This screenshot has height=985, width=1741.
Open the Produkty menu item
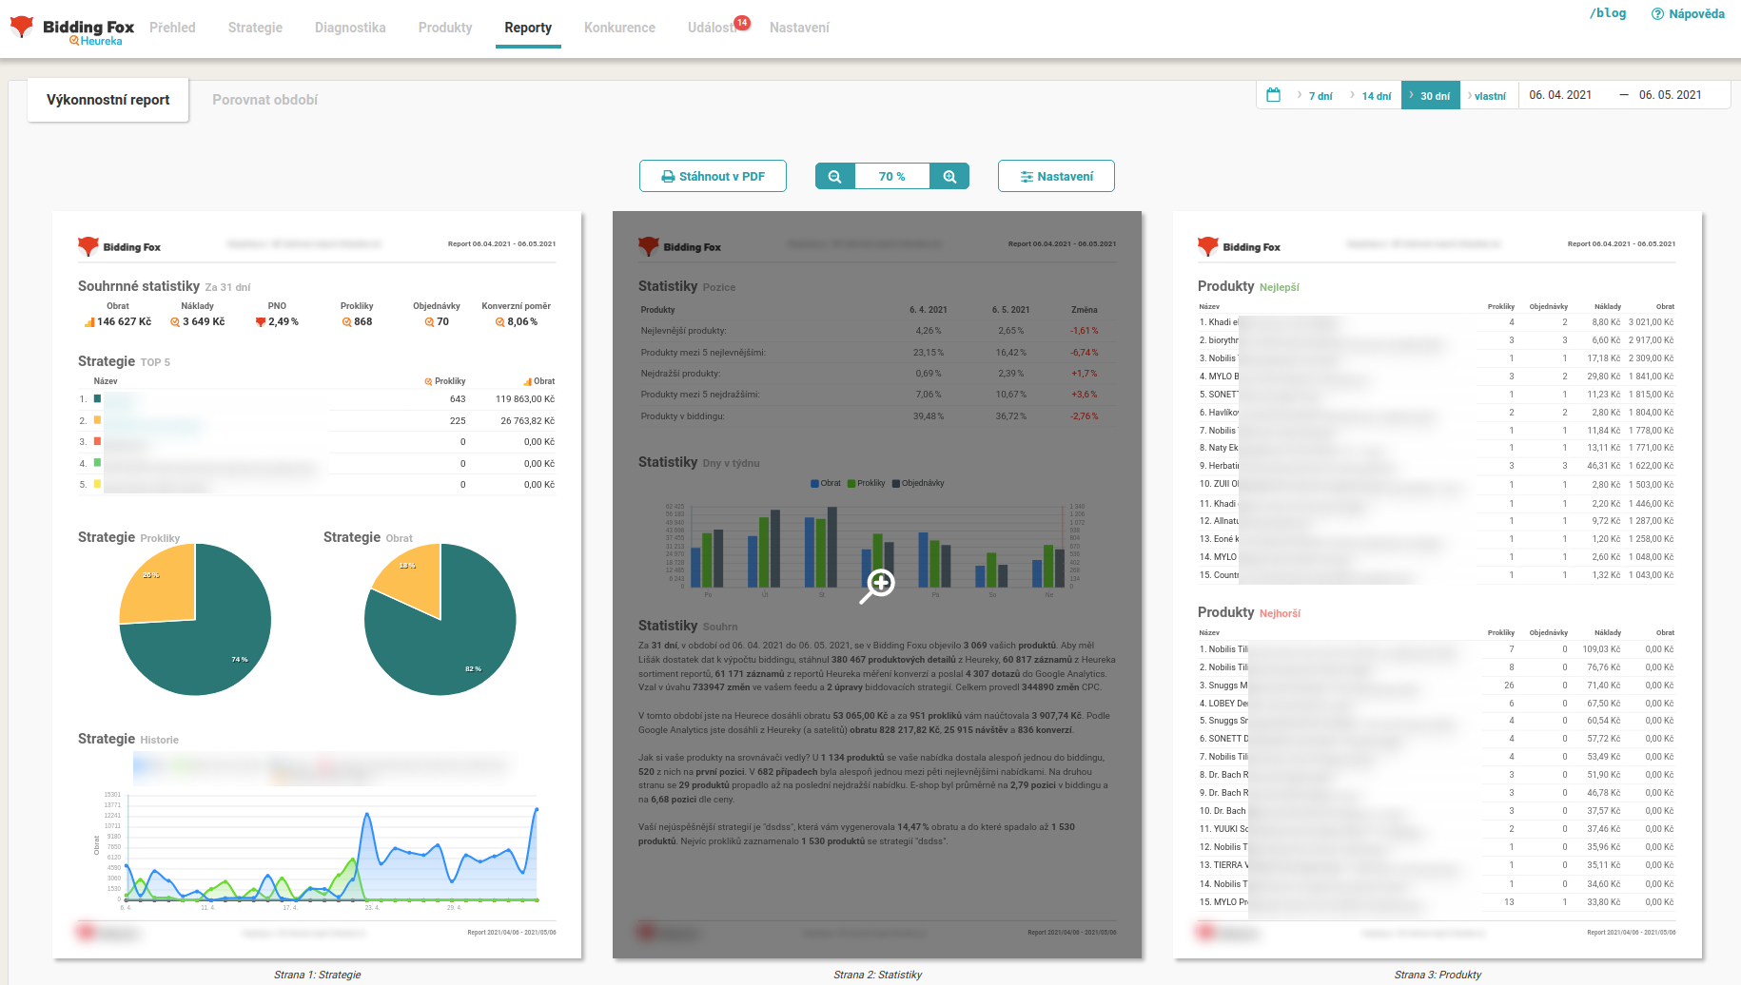[x=445, y=28]
